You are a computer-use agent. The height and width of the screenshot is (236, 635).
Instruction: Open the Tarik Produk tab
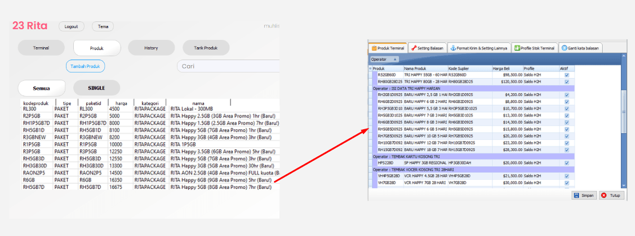206,48
